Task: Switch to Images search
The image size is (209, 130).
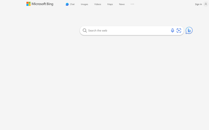Action: (x=84, y=4)
